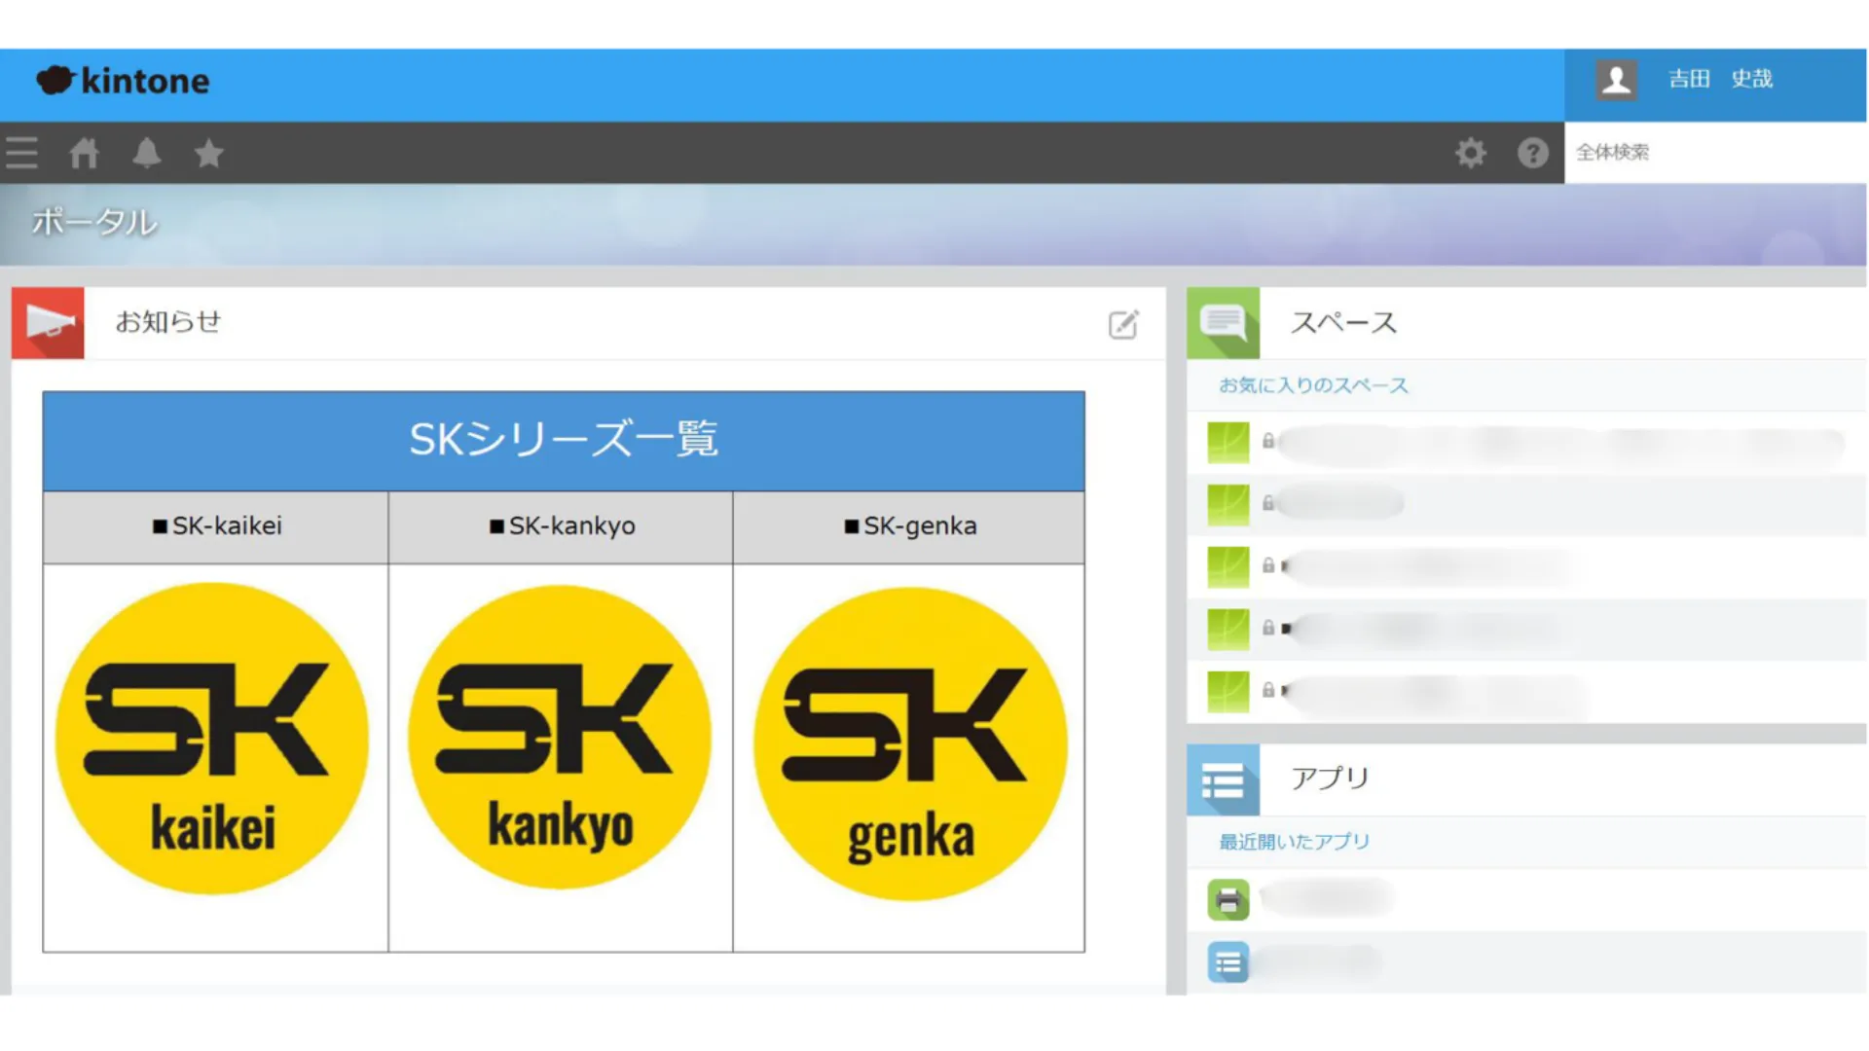Open favorites star icon
Image resolution: width=1869 pixels, height=1051 pixels.
click(208, 153)
